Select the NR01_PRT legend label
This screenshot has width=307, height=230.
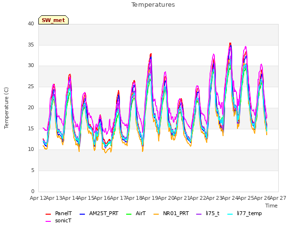tap(176, 213)
